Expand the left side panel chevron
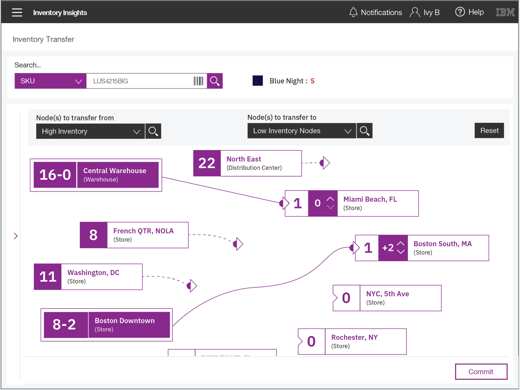This screenshot has width=520, height=390. click(x=16, y=236)
